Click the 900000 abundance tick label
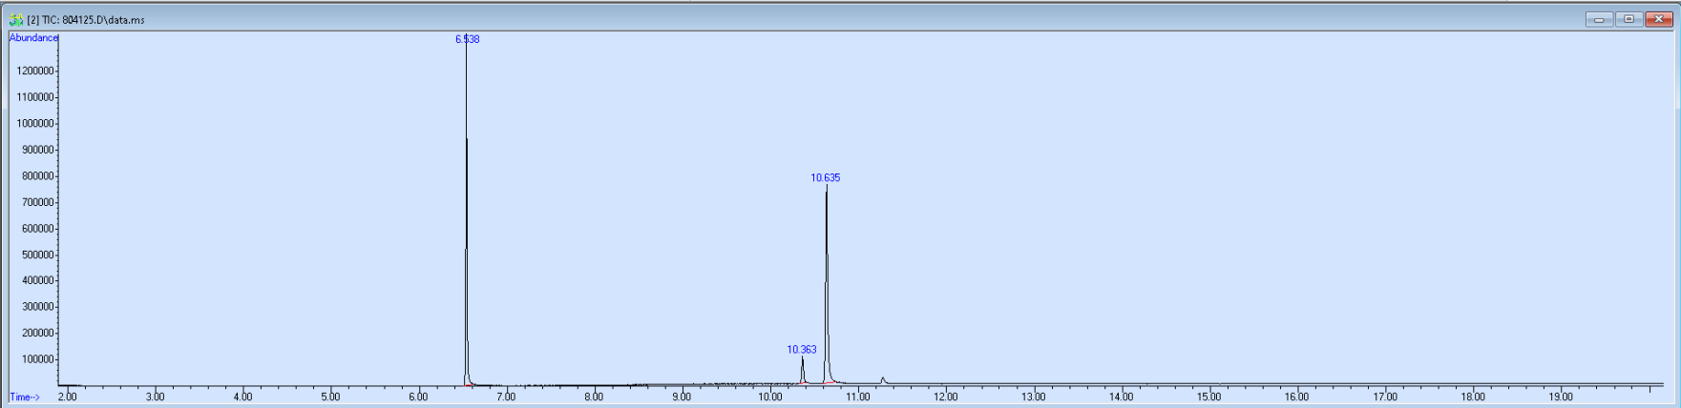Screen dimensions: 1681x408 (38, 150)
